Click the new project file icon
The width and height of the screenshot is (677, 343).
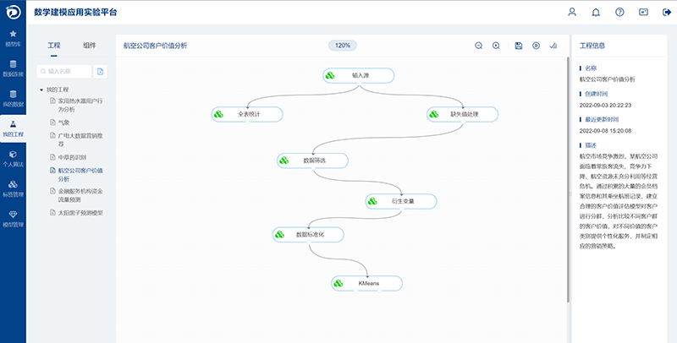pos(102,72)
